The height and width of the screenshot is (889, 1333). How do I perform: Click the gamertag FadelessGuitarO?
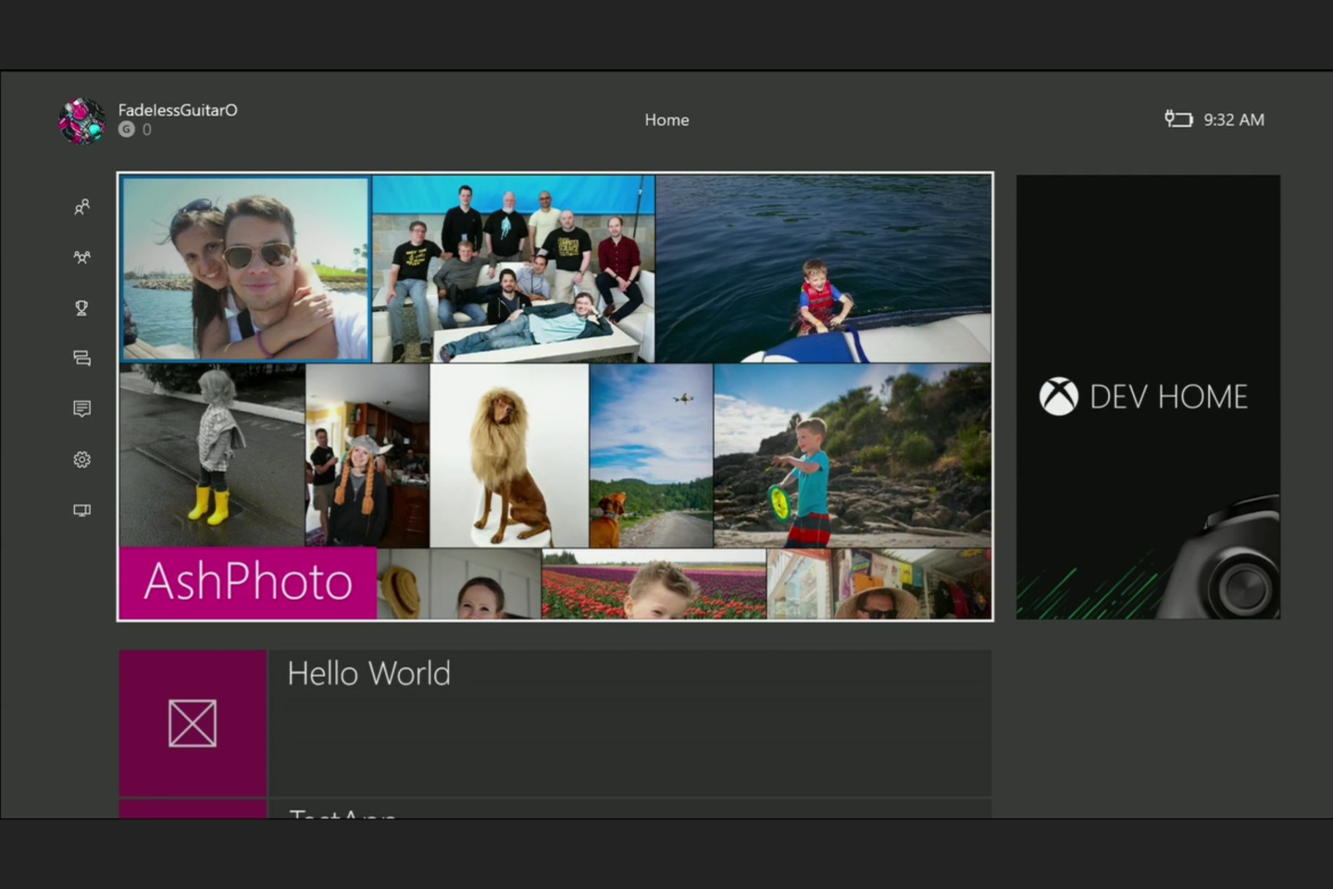point(178,109)
